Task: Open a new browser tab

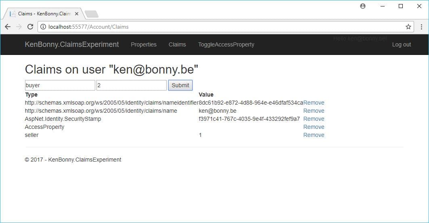Action: (x=92, y=14)
